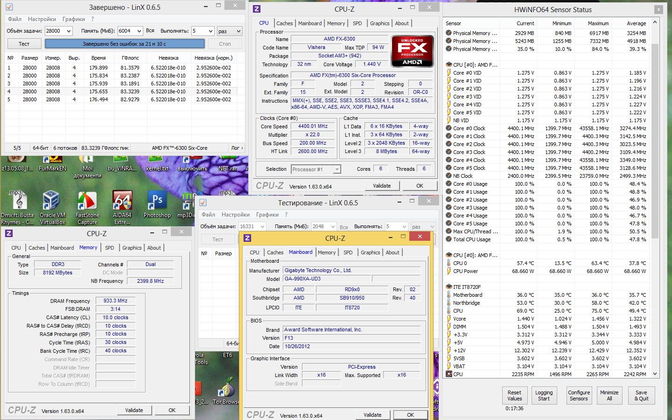Open Configure Sensors in HWiNFO64
The width and height of the screenshot is (672, 420).
pyautogui.click(x=579, y=395)
